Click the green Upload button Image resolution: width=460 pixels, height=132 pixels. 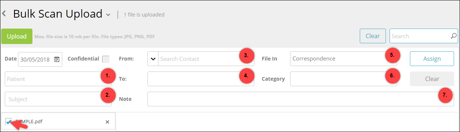coord(17,36)
